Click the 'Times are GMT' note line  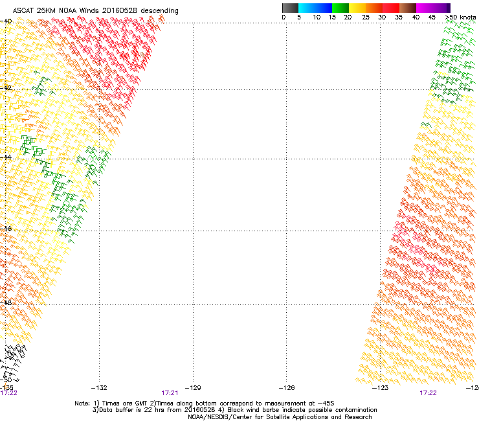[x=205, y=404]
